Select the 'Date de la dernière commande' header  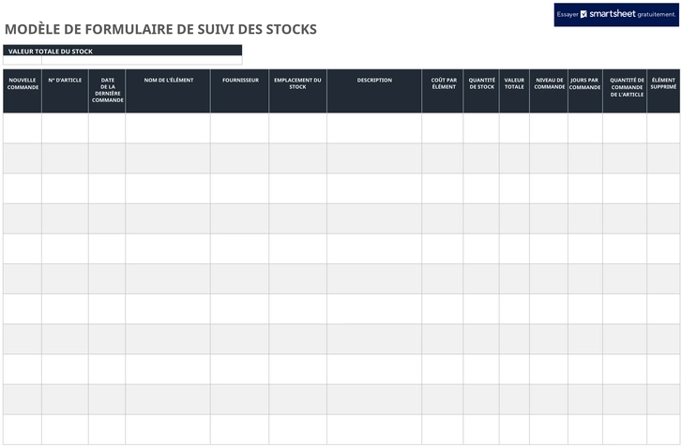tap(107, 91)
